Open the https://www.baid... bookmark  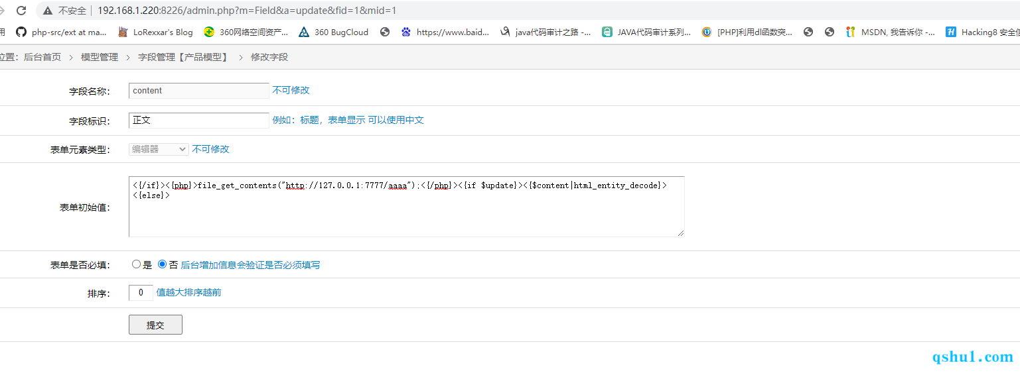click(x=445, y=32)
